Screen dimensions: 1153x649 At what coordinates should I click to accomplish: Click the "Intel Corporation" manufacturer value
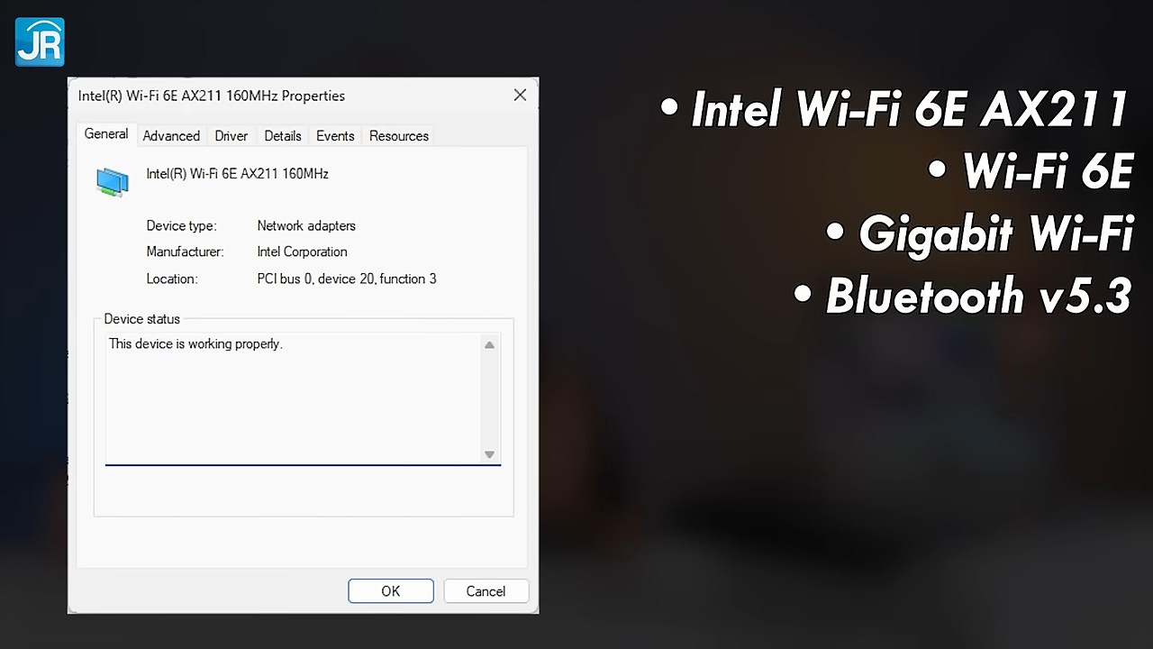[302, 251]
